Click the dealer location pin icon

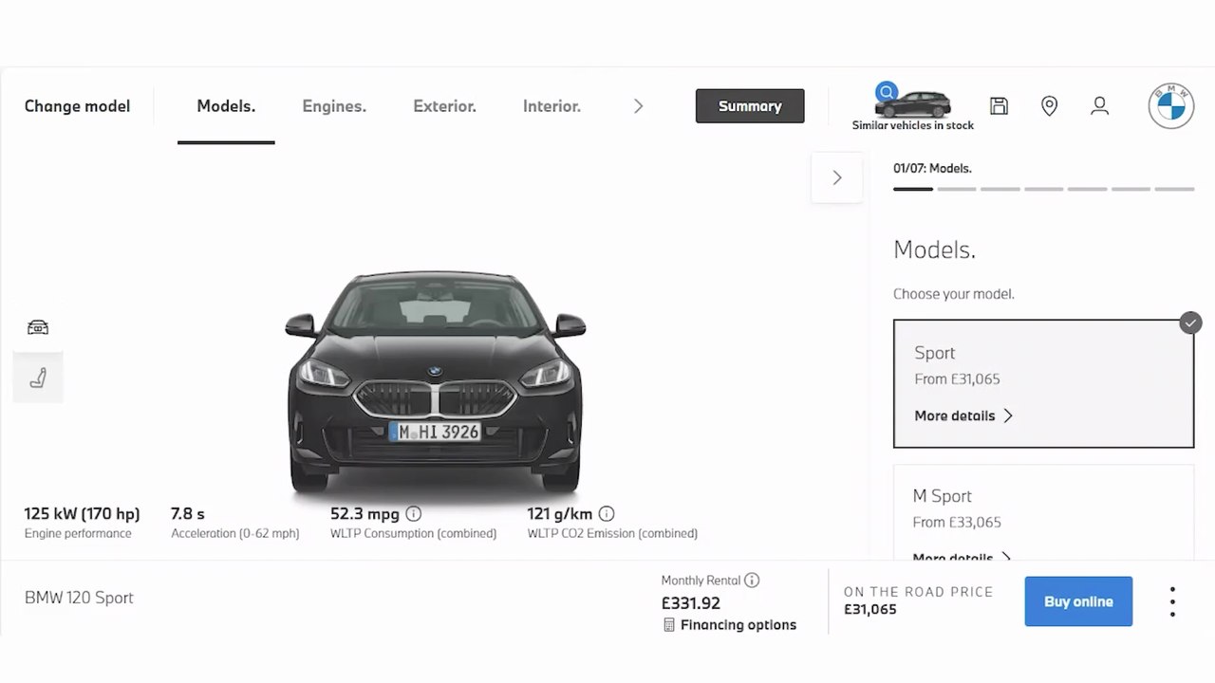point(1049,106)
